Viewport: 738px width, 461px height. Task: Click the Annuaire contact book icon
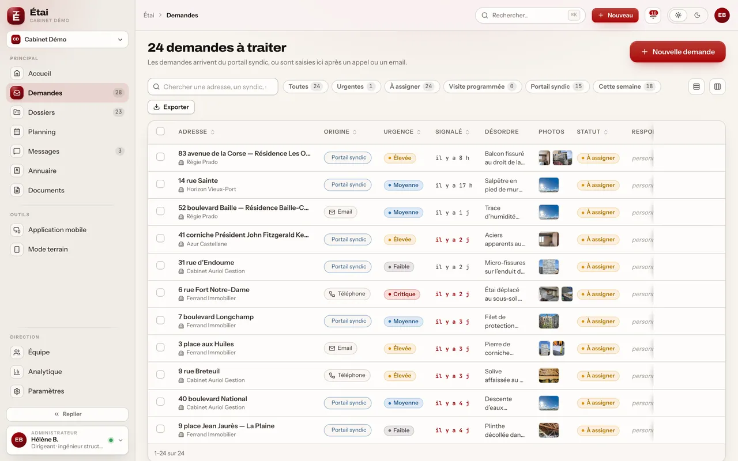click(17, 171)
